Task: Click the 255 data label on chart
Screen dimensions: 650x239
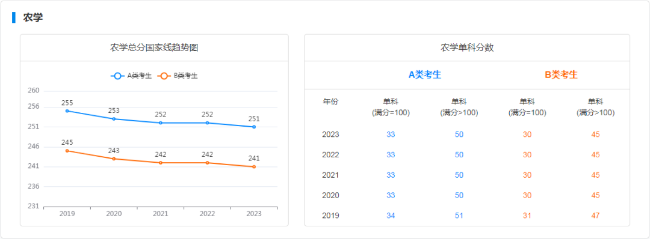Action: pos(67,103)
